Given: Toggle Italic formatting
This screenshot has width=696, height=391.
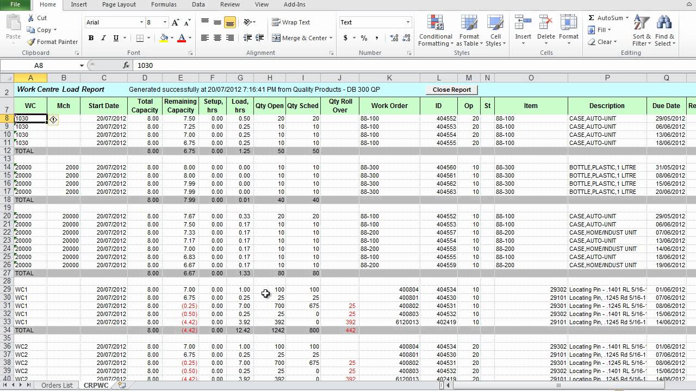Looking at the screenshot, I should point(103,38).
